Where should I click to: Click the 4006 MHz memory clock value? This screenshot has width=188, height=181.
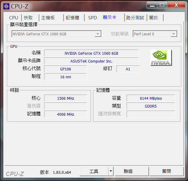click(x=66, y=114)
